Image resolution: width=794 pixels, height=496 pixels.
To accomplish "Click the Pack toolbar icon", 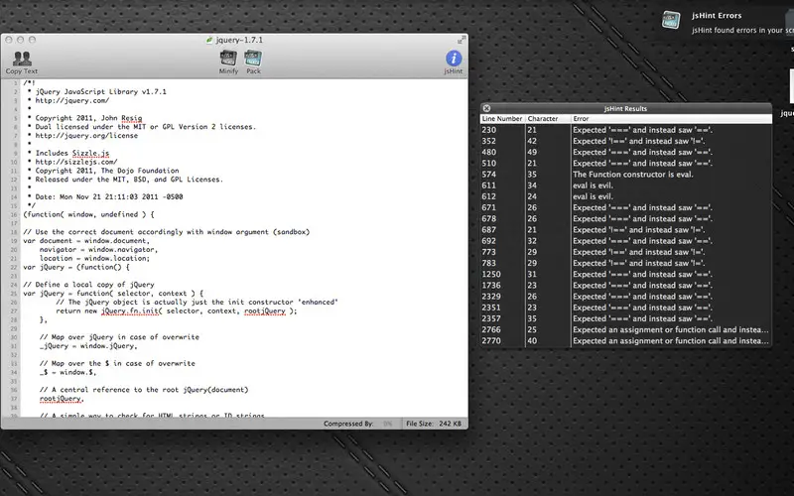I will click(x=253, y=59).
